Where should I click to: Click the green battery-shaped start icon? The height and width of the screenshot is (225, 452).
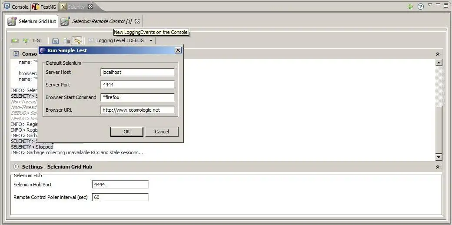(x=15, y=41)
